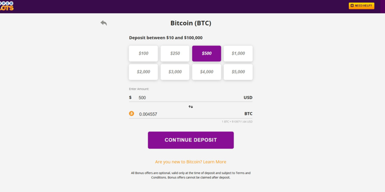The width and height of the screenshot is (385, 192).
Task: Click the Bitcoin (BTC) page heading
Action: [x=191, y=23]
